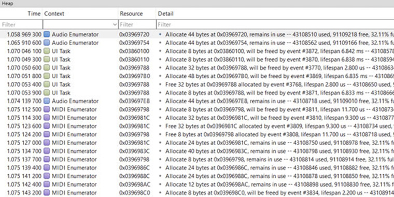Select the Heap panel title
This screenshot has width=394, height=197.
[8, 4]
